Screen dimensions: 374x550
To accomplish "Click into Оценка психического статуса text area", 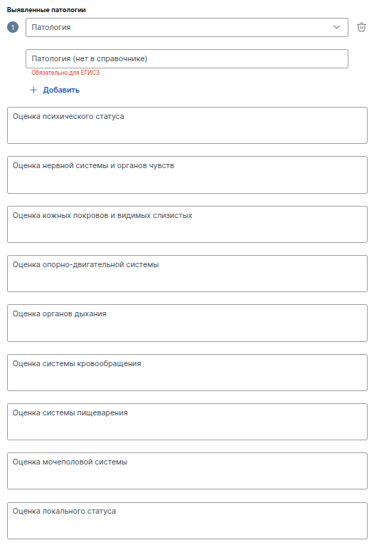I will tap(187, 125).
